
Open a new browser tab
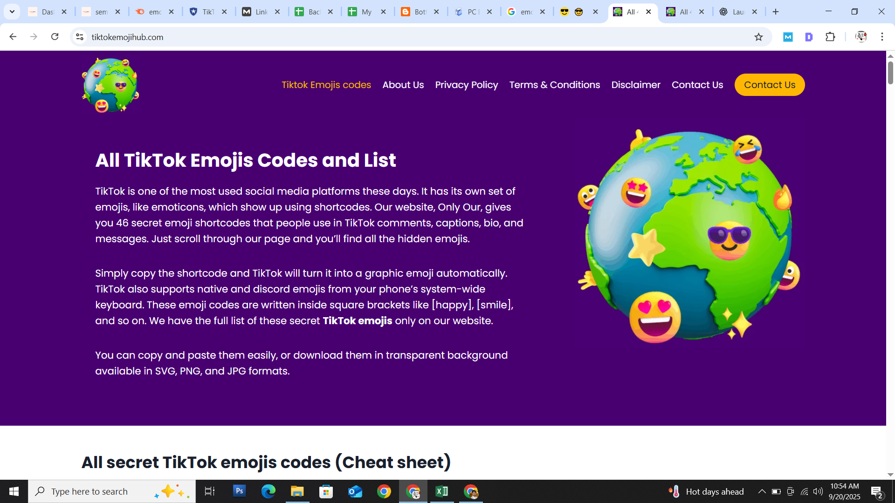pyautogui.click(x=776, y=12)
